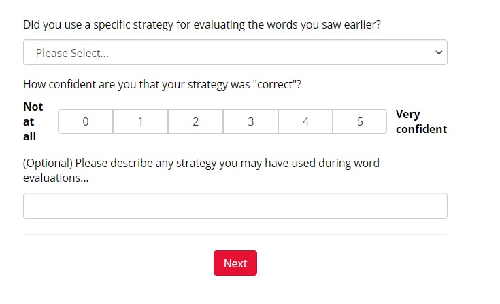Set confidence to 4
The image size is (500, 304).
[305, 122]
